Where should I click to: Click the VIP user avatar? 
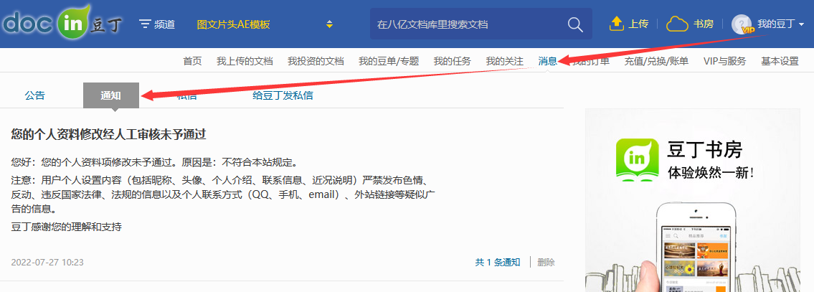coord(742,24)
